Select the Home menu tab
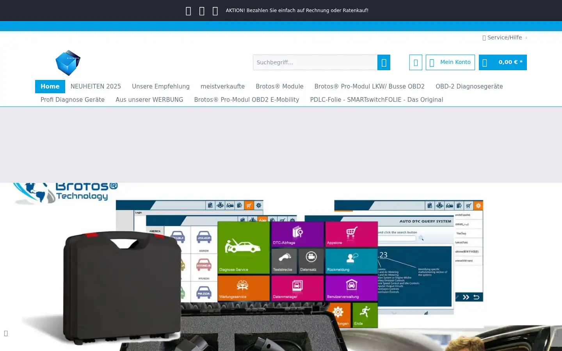Screen dimensions: 562x351 (x=50, y=87)
